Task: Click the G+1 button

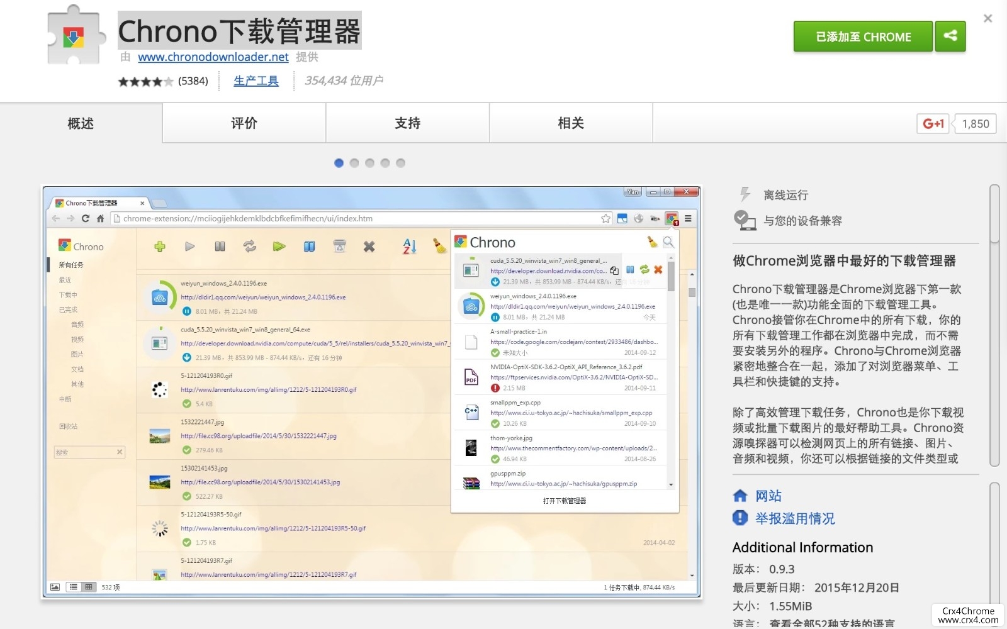Action: point(933,124)
